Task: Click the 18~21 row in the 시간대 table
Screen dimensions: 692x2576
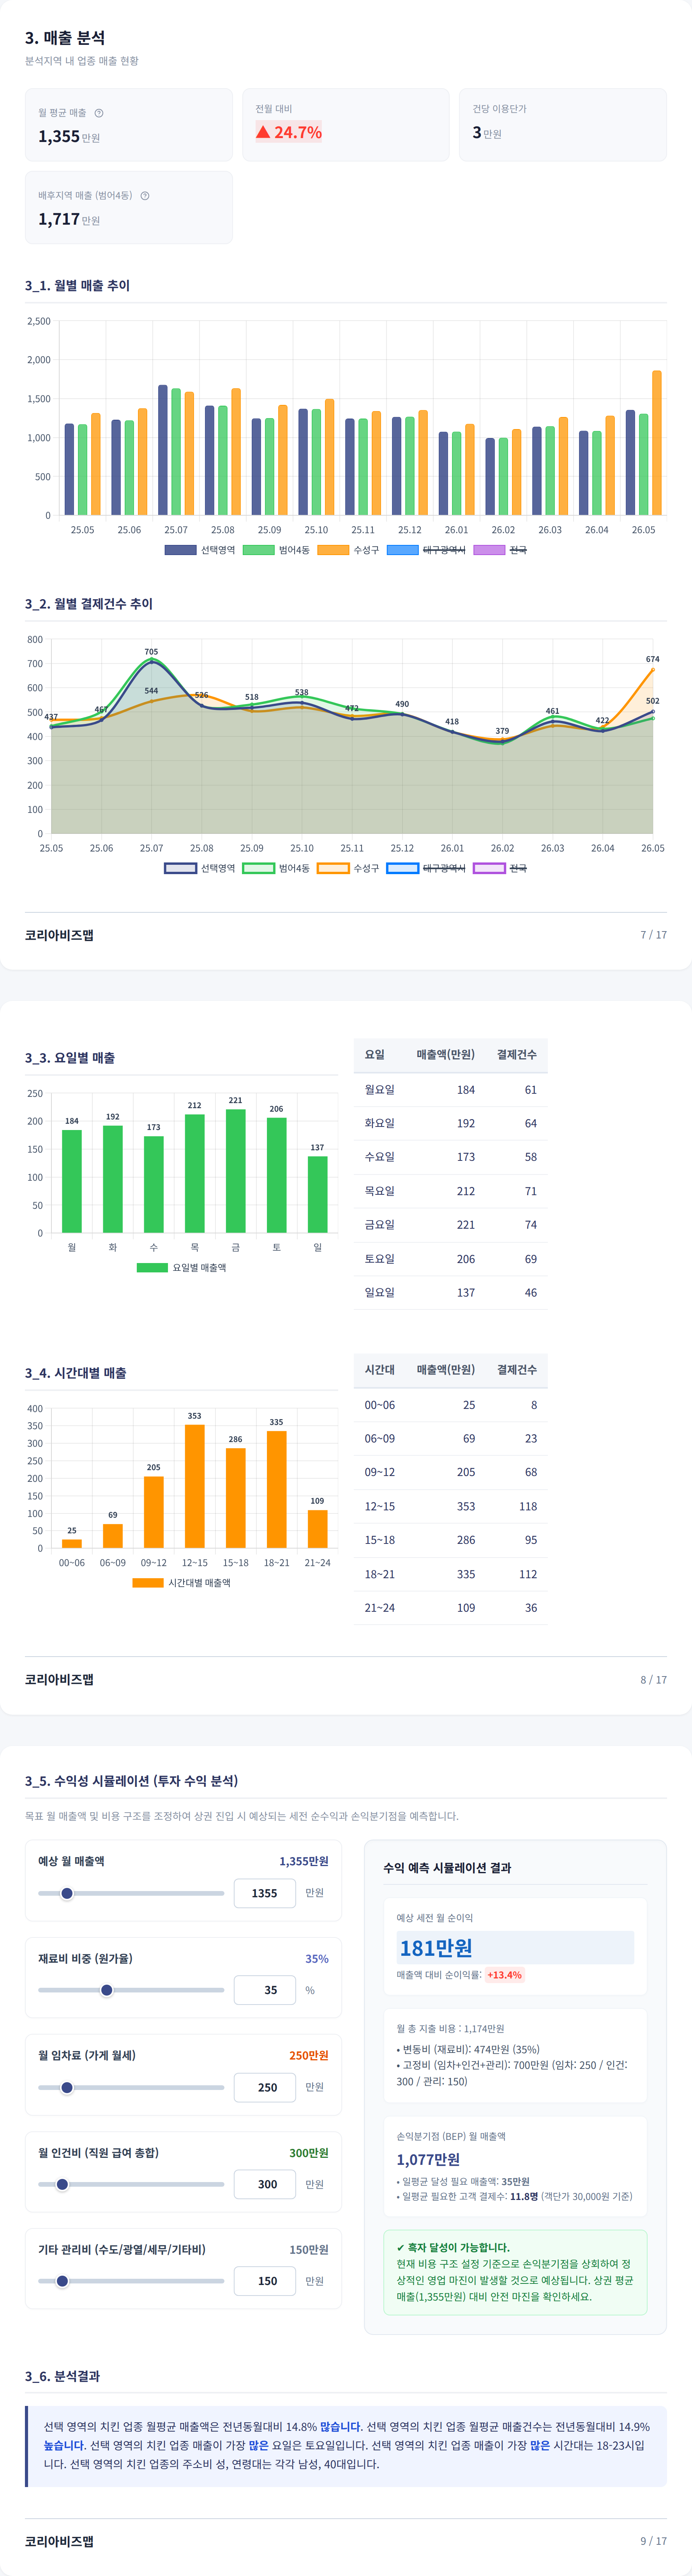Action: (x=450, y=1574)
